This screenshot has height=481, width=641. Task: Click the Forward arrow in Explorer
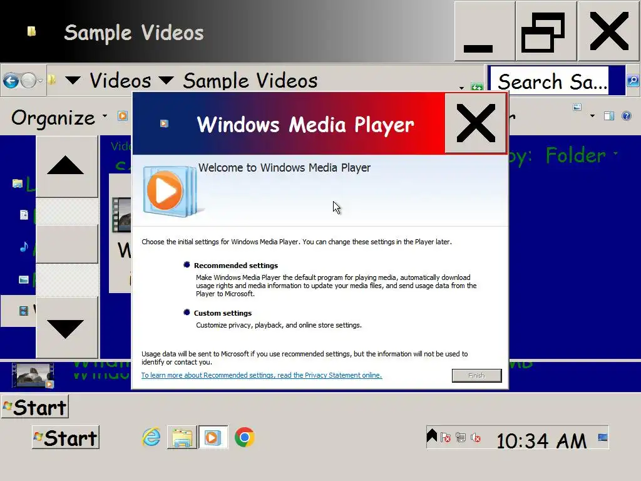29,81
